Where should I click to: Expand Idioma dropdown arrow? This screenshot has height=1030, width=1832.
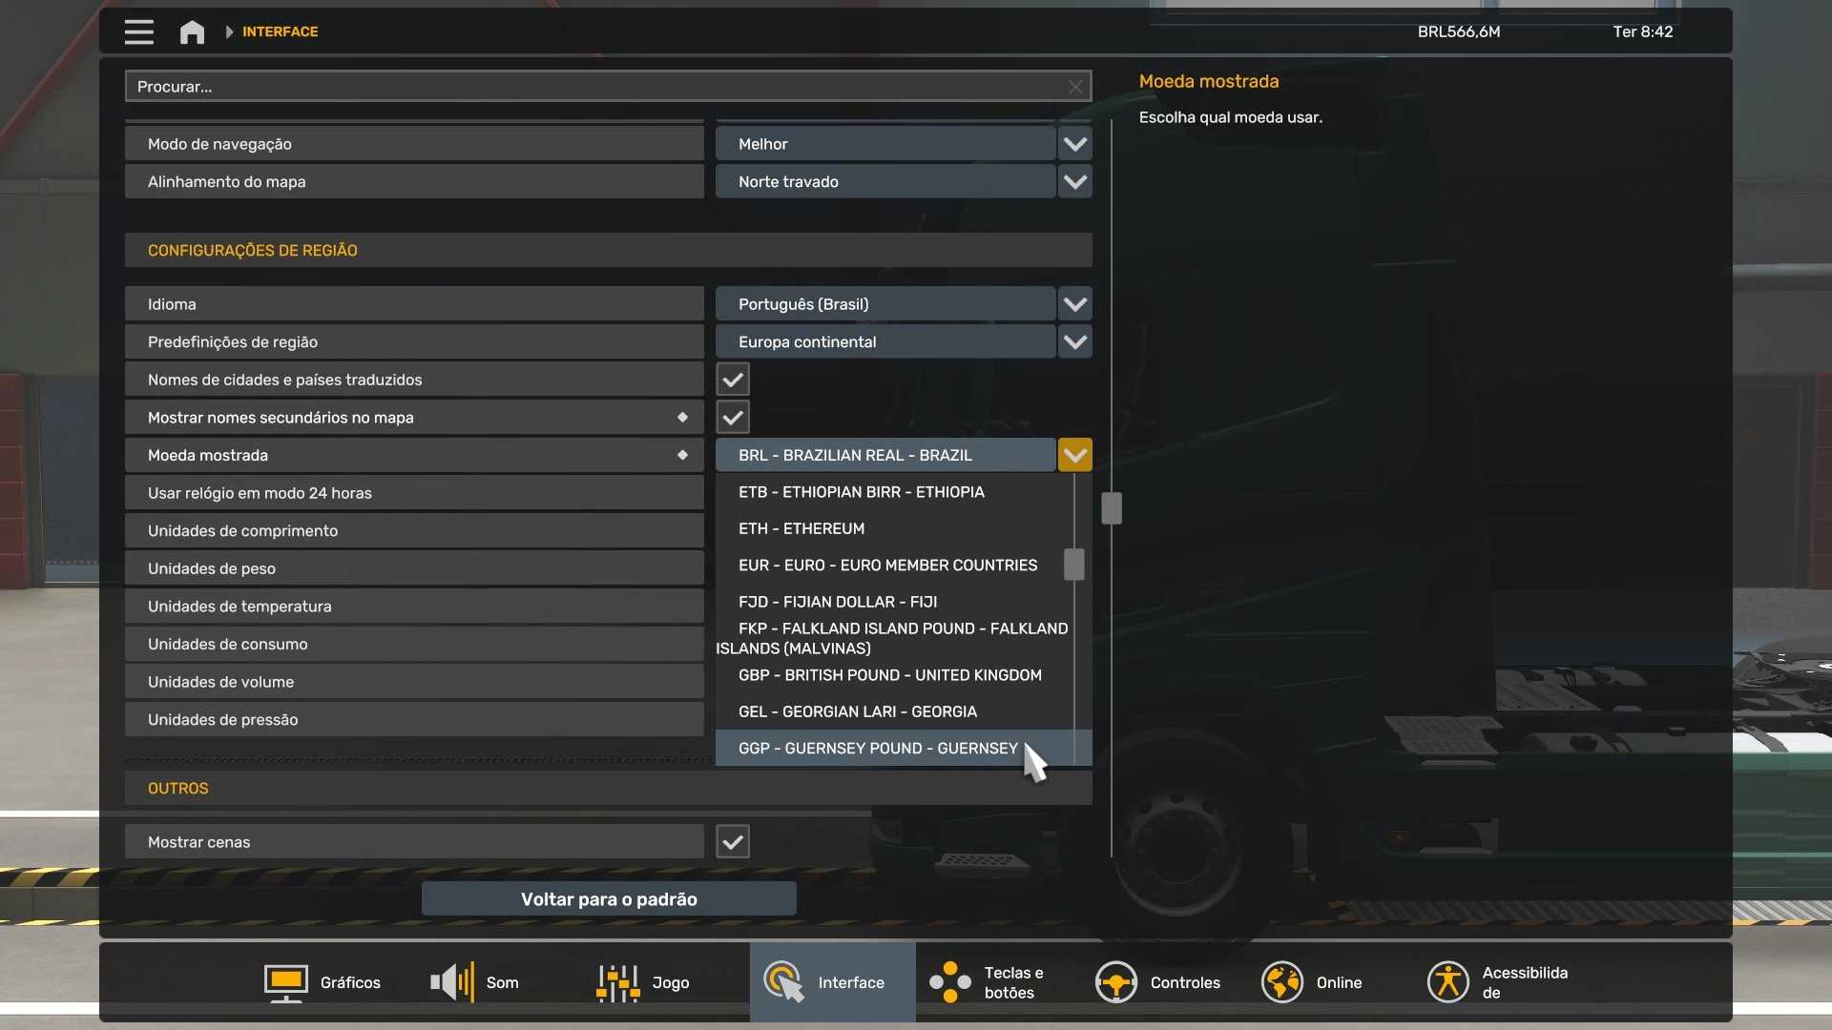1074,304
